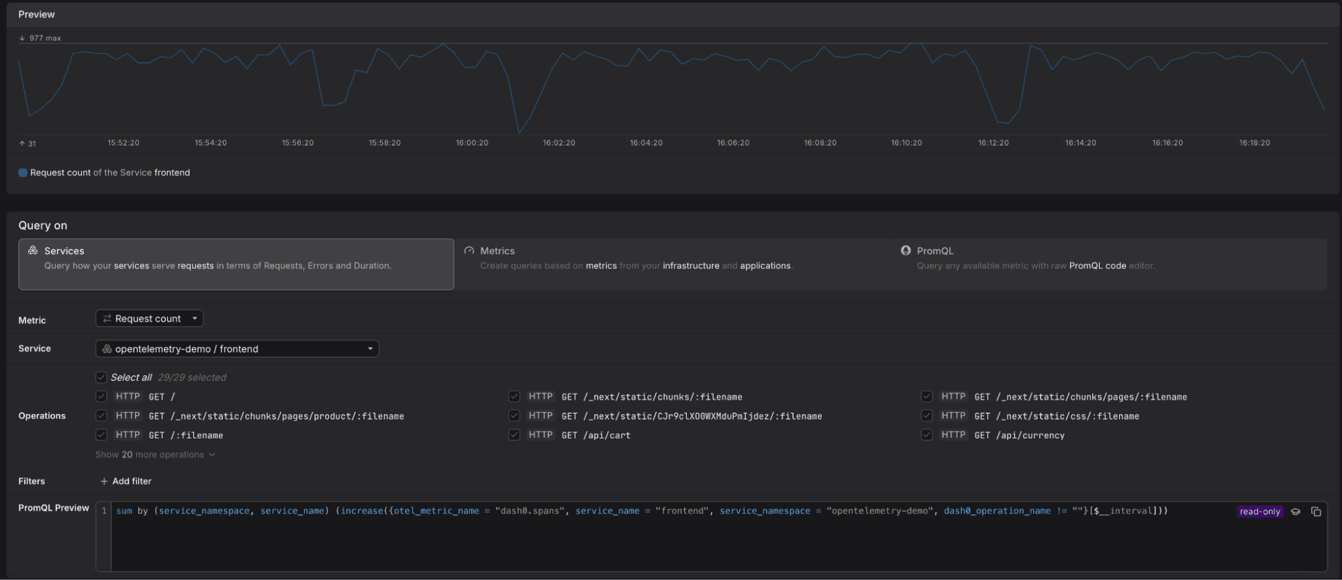Expand Show 20 more operations
This screenshot has width=1342, height=580.
155,454
